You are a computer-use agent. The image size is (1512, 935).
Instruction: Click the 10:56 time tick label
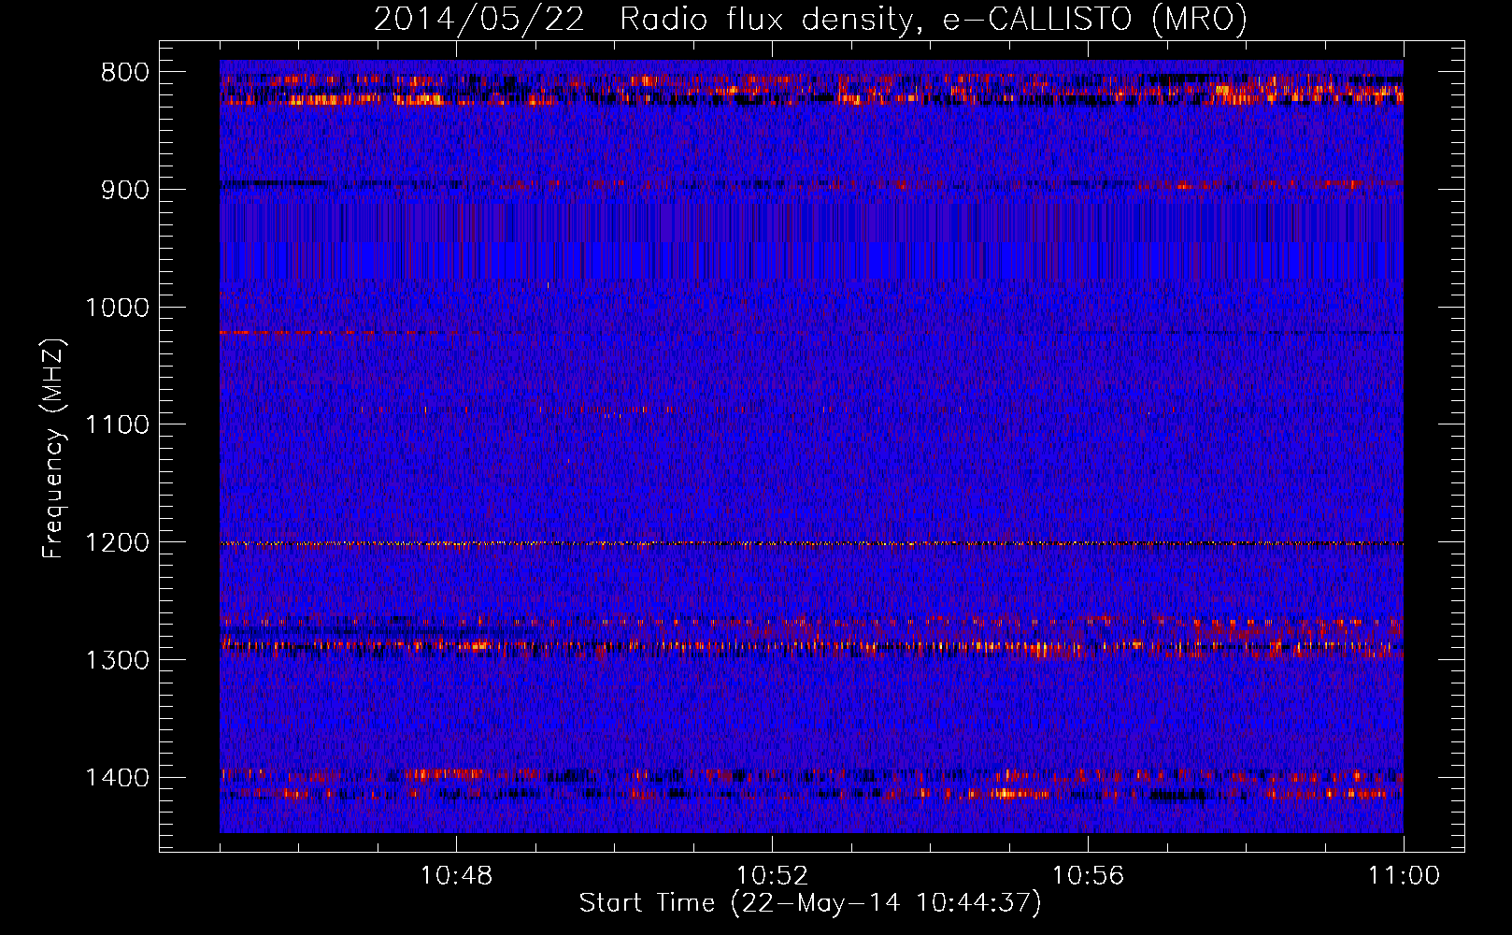[x=1088, y=876]
